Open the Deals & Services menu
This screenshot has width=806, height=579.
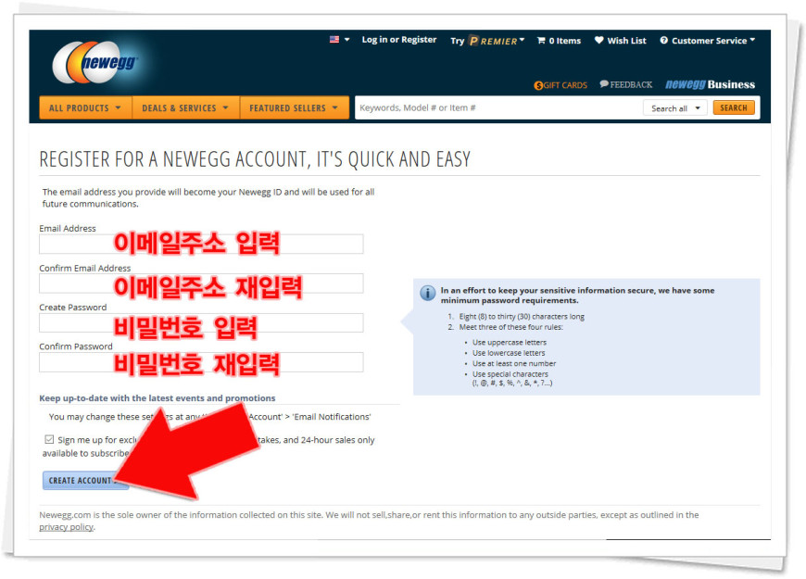(185, 108)
